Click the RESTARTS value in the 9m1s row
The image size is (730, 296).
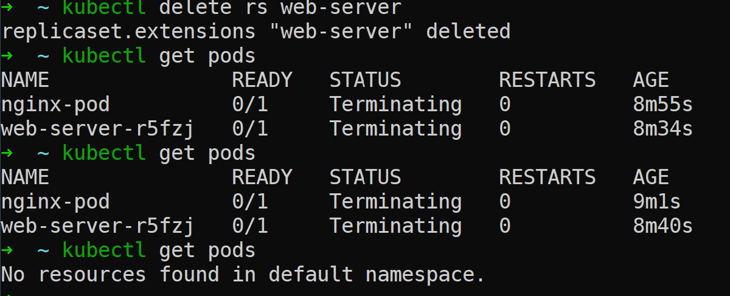click(x=505, y=202)
